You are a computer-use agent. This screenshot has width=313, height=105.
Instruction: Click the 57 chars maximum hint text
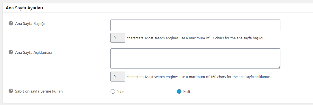tap(195, 38)
